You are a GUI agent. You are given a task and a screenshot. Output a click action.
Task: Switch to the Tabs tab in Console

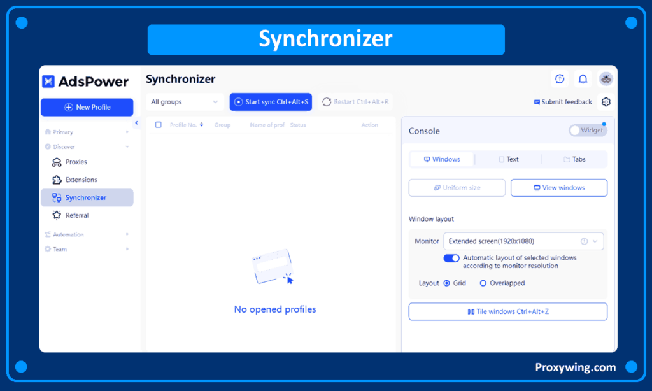pos(574,159)
